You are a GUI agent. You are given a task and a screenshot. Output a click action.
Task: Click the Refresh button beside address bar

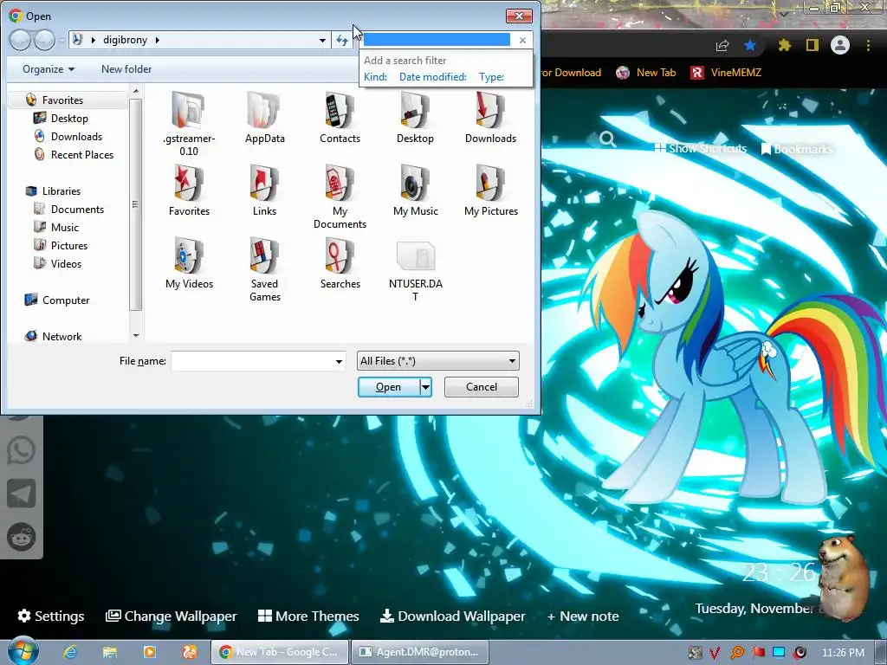click(342, 40)
